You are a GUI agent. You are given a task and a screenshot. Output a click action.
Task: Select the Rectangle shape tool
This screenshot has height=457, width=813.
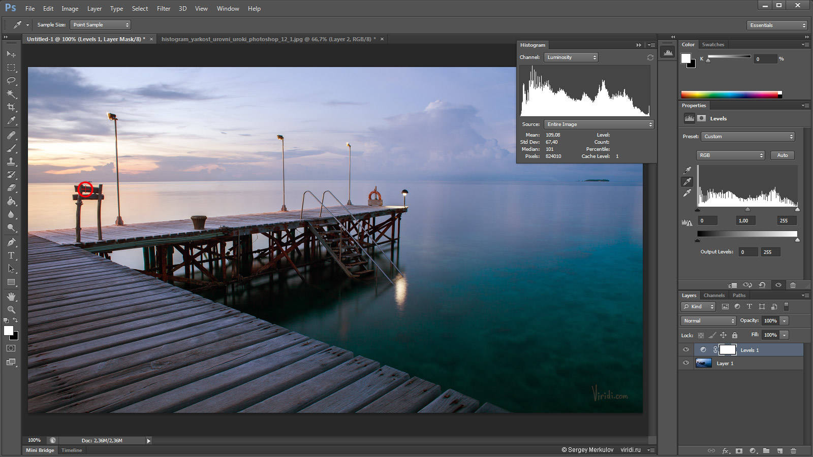[11, 282]
